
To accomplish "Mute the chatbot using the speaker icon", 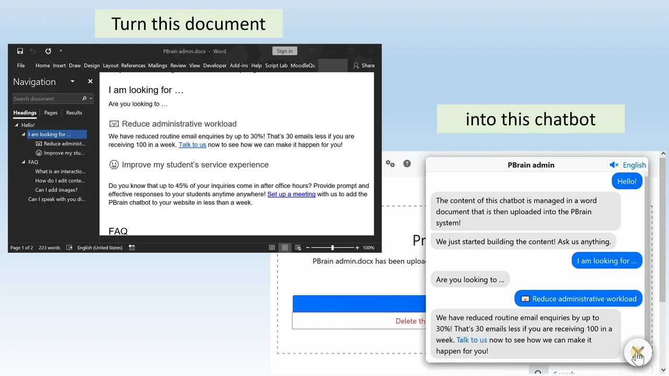I will [614, 165].
